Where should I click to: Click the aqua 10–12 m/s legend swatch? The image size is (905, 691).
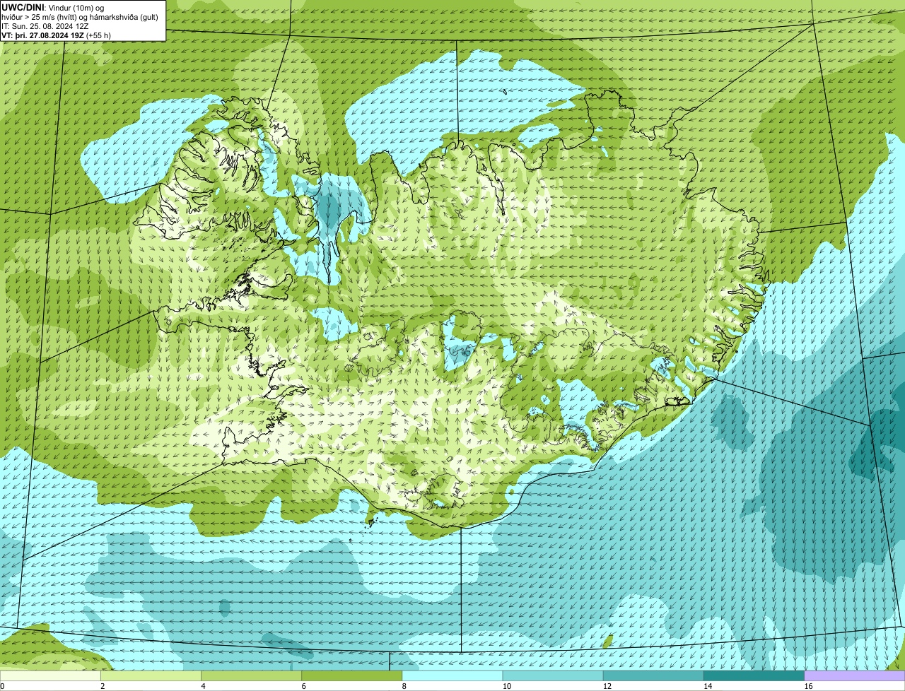553,676
